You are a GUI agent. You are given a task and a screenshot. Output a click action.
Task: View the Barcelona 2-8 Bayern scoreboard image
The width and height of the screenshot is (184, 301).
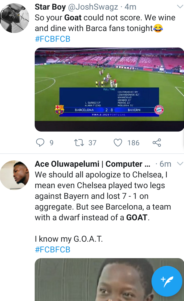coord(109,89)
